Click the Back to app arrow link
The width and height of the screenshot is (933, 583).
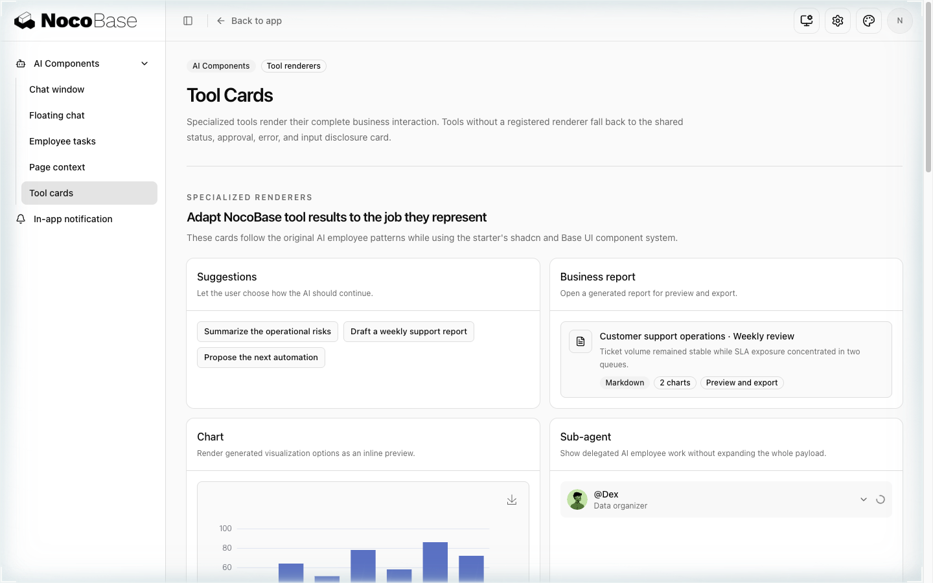[249, 21]
